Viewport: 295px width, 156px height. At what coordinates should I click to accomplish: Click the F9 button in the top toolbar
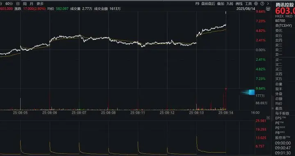coord(197,4)
